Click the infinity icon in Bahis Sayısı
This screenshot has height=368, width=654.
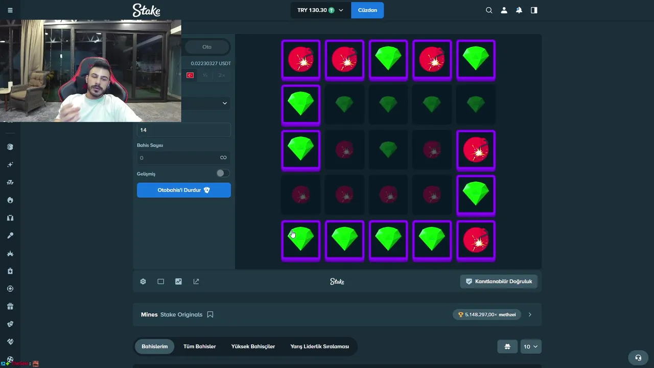[x=223, y=158]
